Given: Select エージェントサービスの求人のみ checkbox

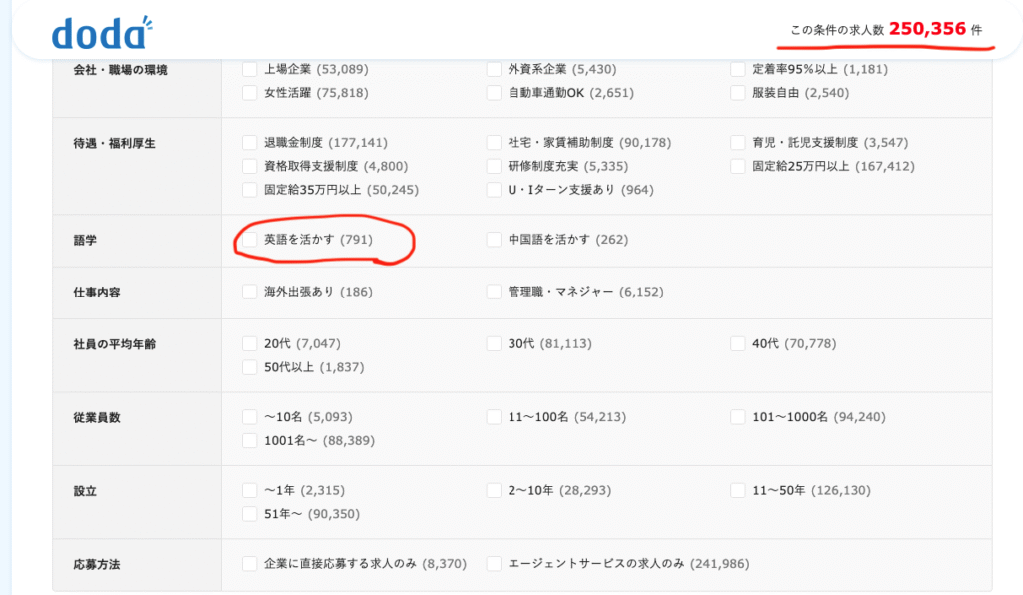Looking at the screenshot, I should (494, 564).
